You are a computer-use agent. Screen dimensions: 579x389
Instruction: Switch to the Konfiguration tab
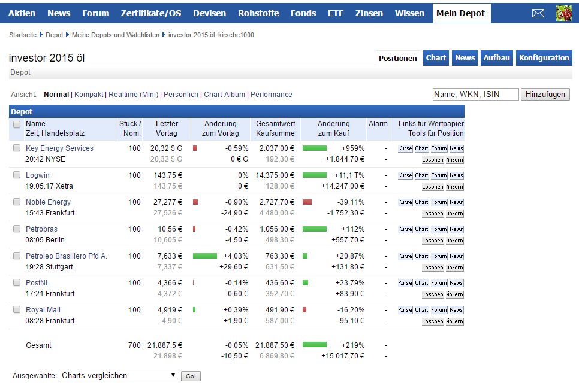(544, 58)
